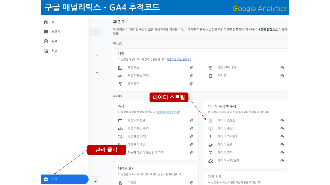Image resolution: width=330 pixels, height=185 pixels.
Task: Open 데이터 수집 settings
Action: [x=225, y=128]
